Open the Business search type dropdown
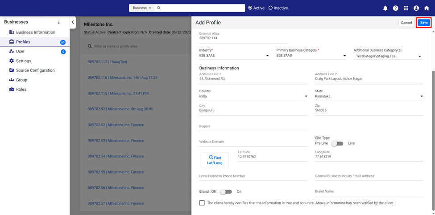The height and width of the screenshot is (215, 435). (142, 8)
